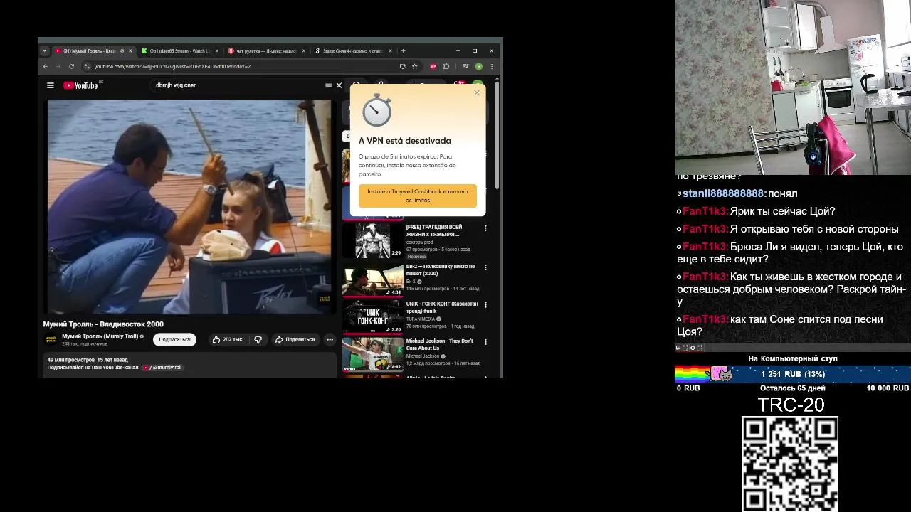Click the FanT1k3 message Ярик ты сейчас Цой?
The image size is (911, 512).
756,211
